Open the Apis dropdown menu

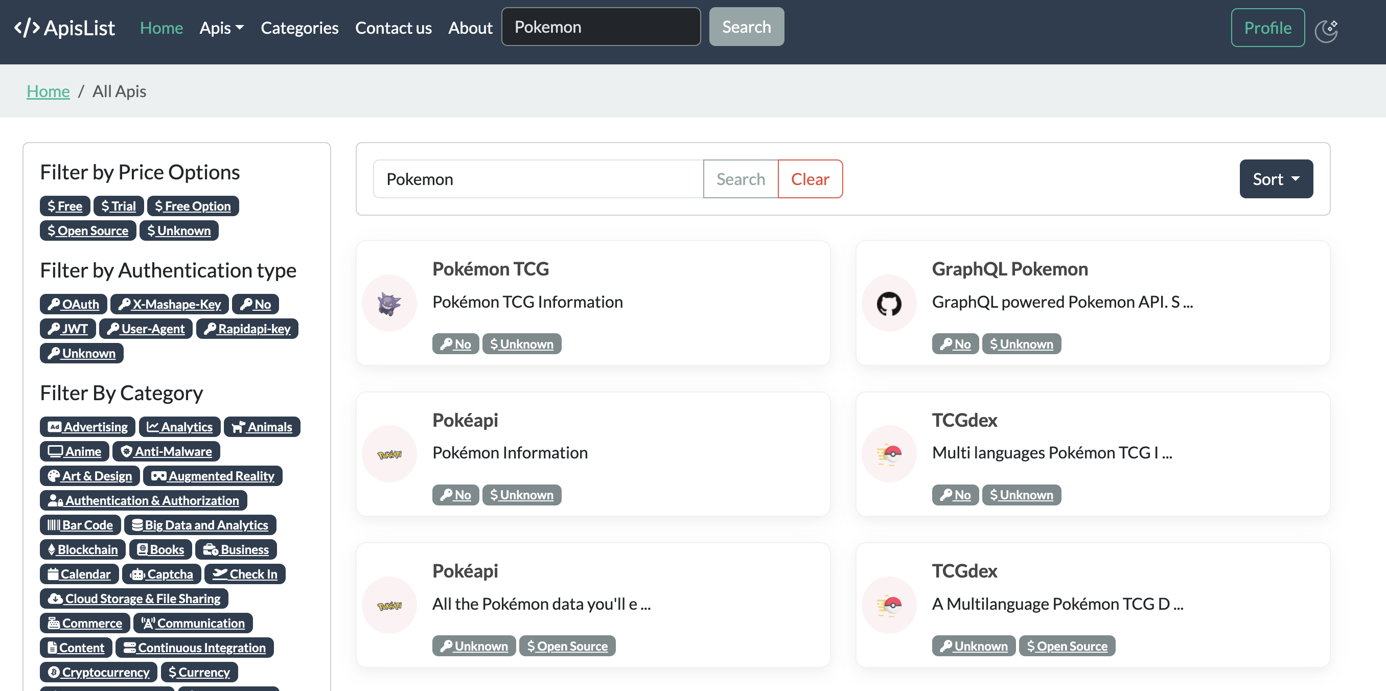coord(222,28)
